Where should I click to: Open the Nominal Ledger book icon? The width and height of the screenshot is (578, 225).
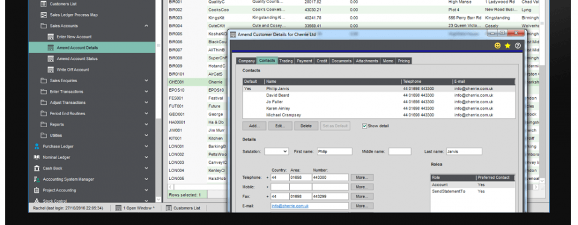pyautogui.click(x=37, y=157)
